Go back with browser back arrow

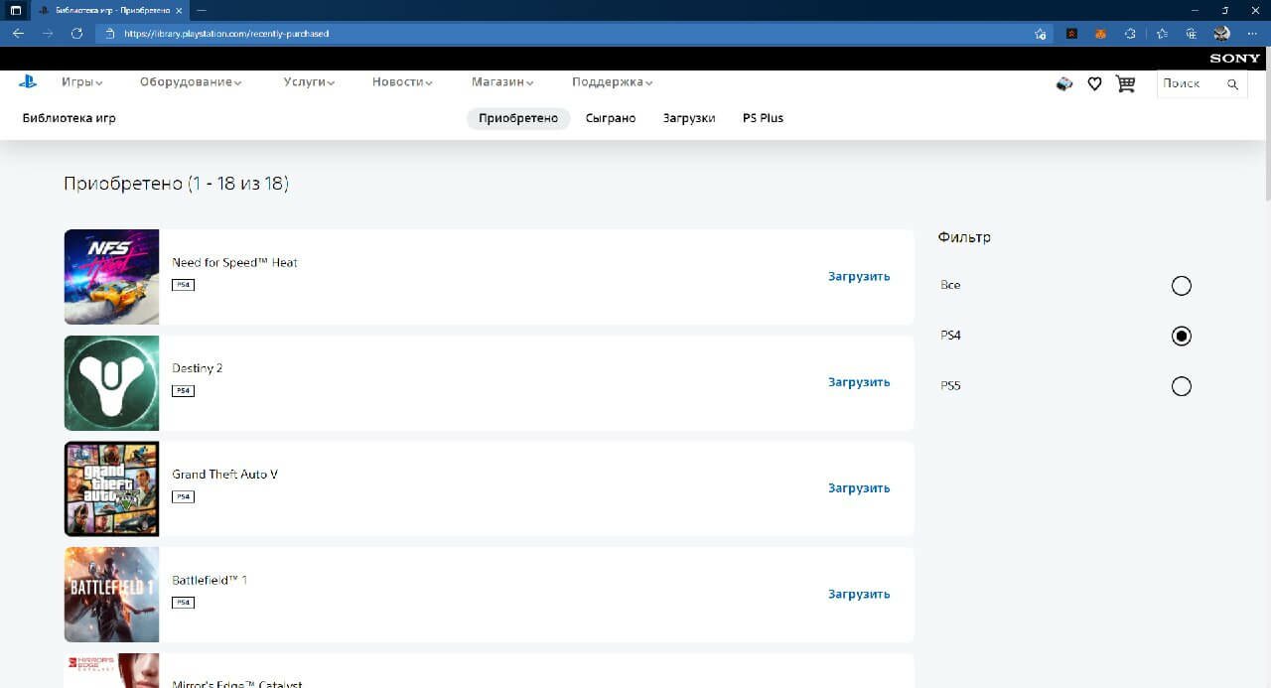click(x=18, y=33)
